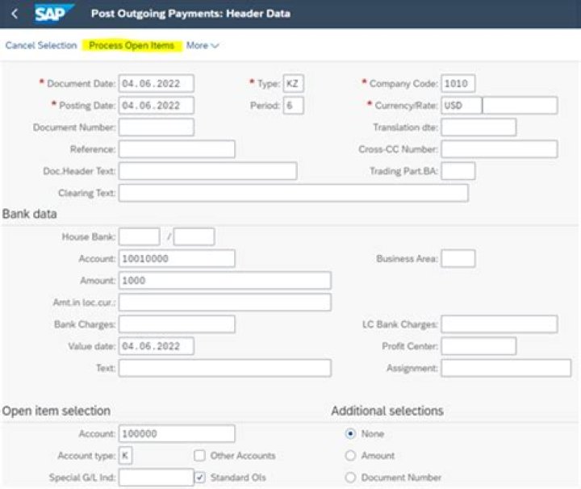Image resolution: width=581 pixels, height=489 pixels.
Task: Focus the Value date field
Action: coord(156,346)
